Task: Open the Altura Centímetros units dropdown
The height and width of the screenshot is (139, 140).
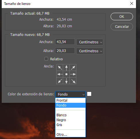Action: (x=90, y=51)
